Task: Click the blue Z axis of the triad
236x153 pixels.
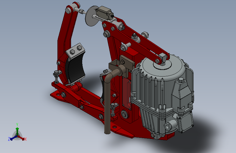Action: pyautogui.click(x=13, y=138)
